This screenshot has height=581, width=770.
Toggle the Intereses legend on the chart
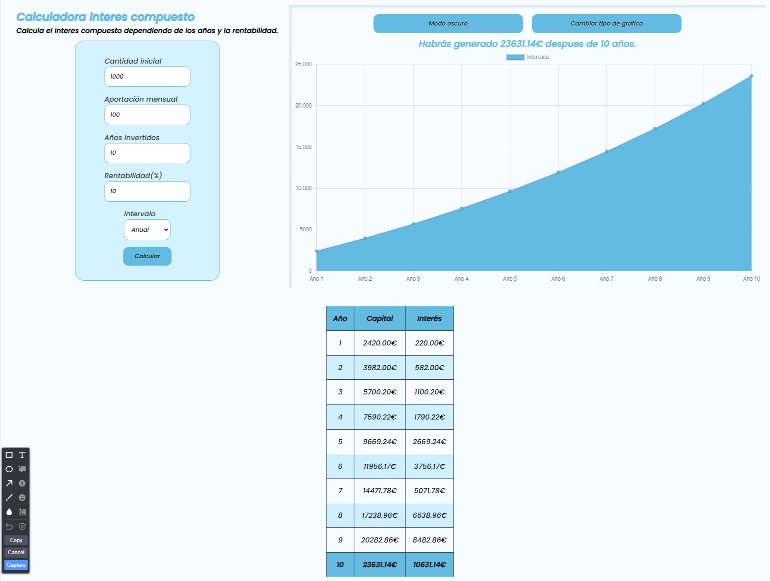point(528,57)
